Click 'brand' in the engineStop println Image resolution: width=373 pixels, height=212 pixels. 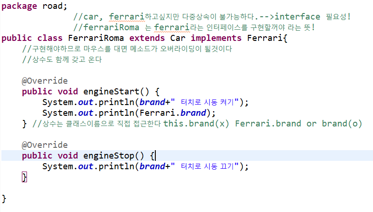[x=152, y=166]
